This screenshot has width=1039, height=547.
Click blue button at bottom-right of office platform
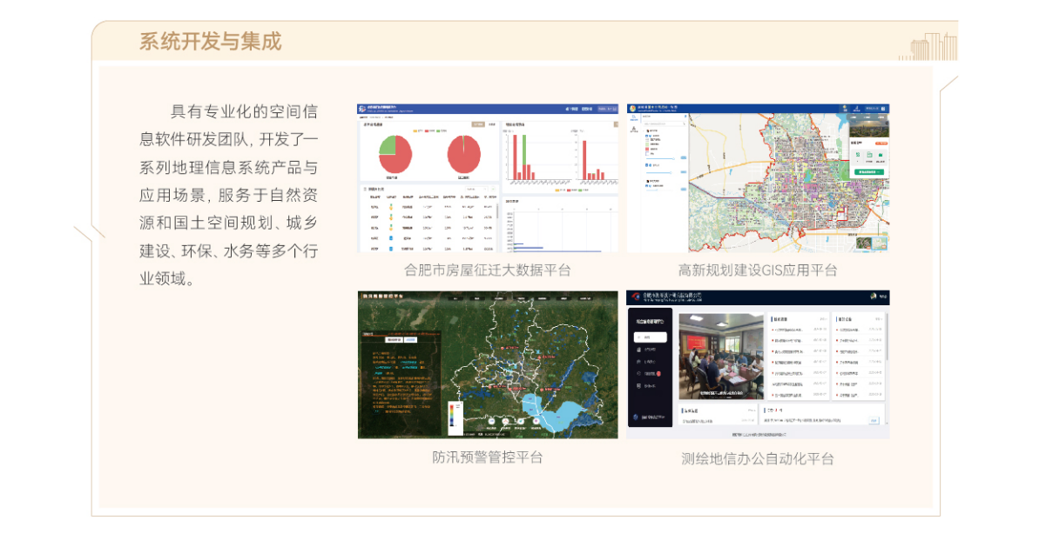(874, 421)
